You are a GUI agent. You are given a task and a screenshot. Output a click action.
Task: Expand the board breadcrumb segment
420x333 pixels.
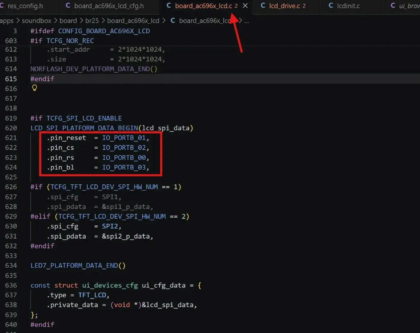(x=68, y=21)
